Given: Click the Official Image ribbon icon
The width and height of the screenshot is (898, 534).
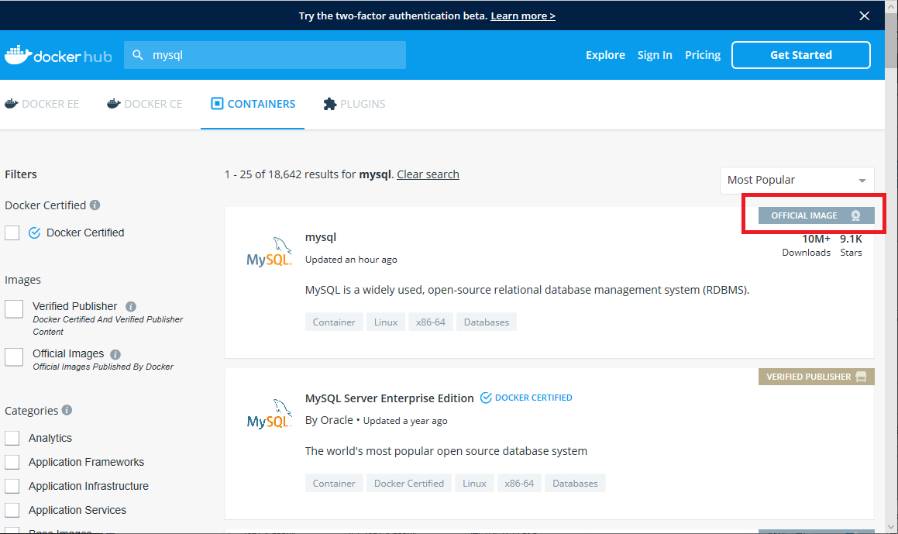Looking at the screenshot, I should (x=855, y=215).
